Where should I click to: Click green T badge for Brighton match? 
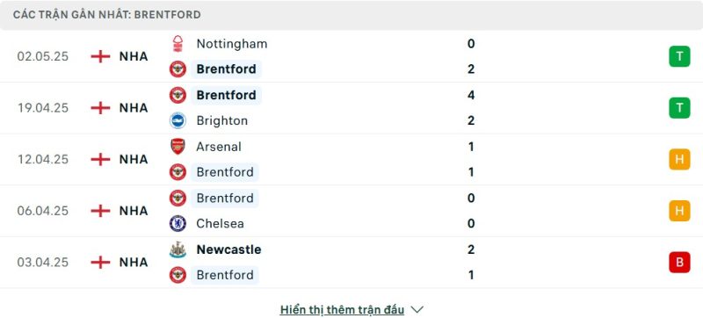pyautogui.click(x=679, y=108)
